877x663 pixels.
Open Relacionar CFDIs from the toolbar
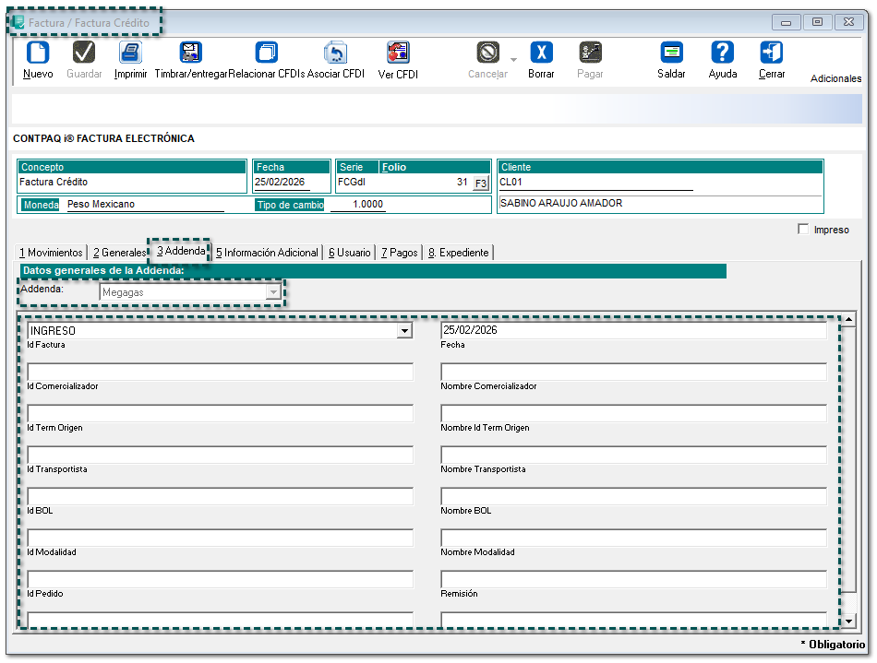click(x=266, y=53)
